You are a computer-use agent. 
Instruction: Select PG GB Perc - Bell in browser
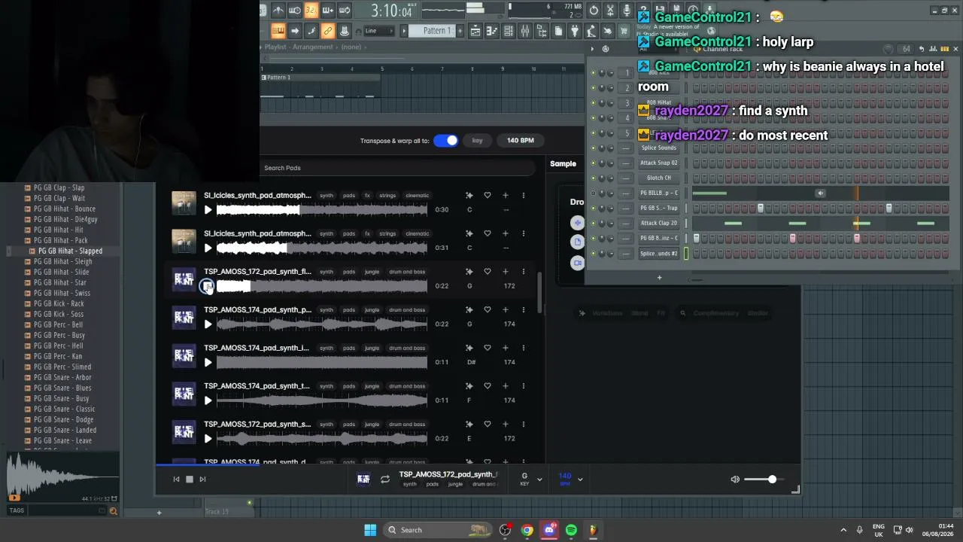(59, 324)
